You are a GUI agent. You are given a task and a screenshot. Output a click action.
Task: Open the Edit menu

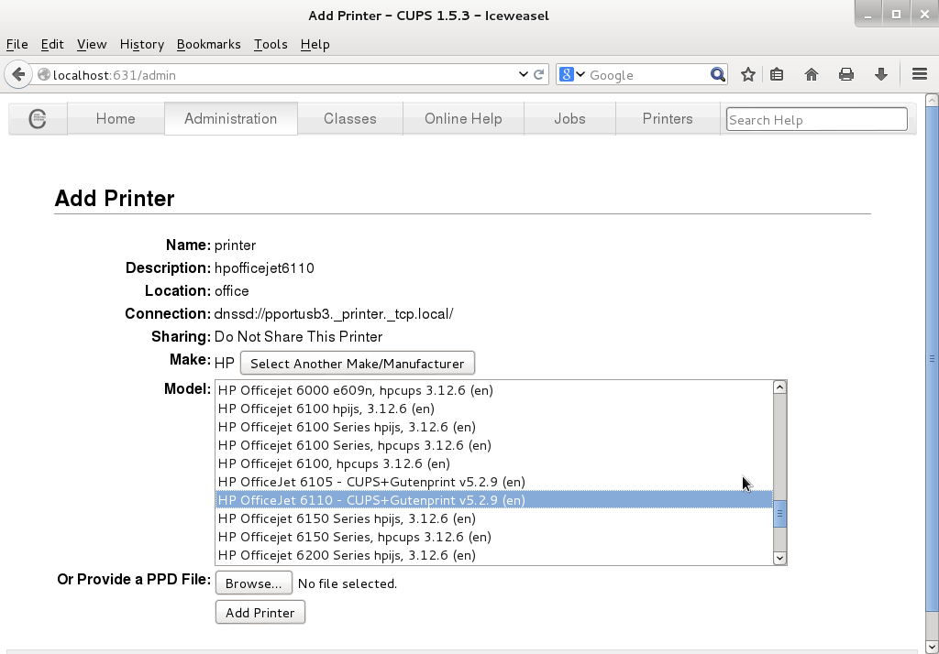[x=52, y=44]
